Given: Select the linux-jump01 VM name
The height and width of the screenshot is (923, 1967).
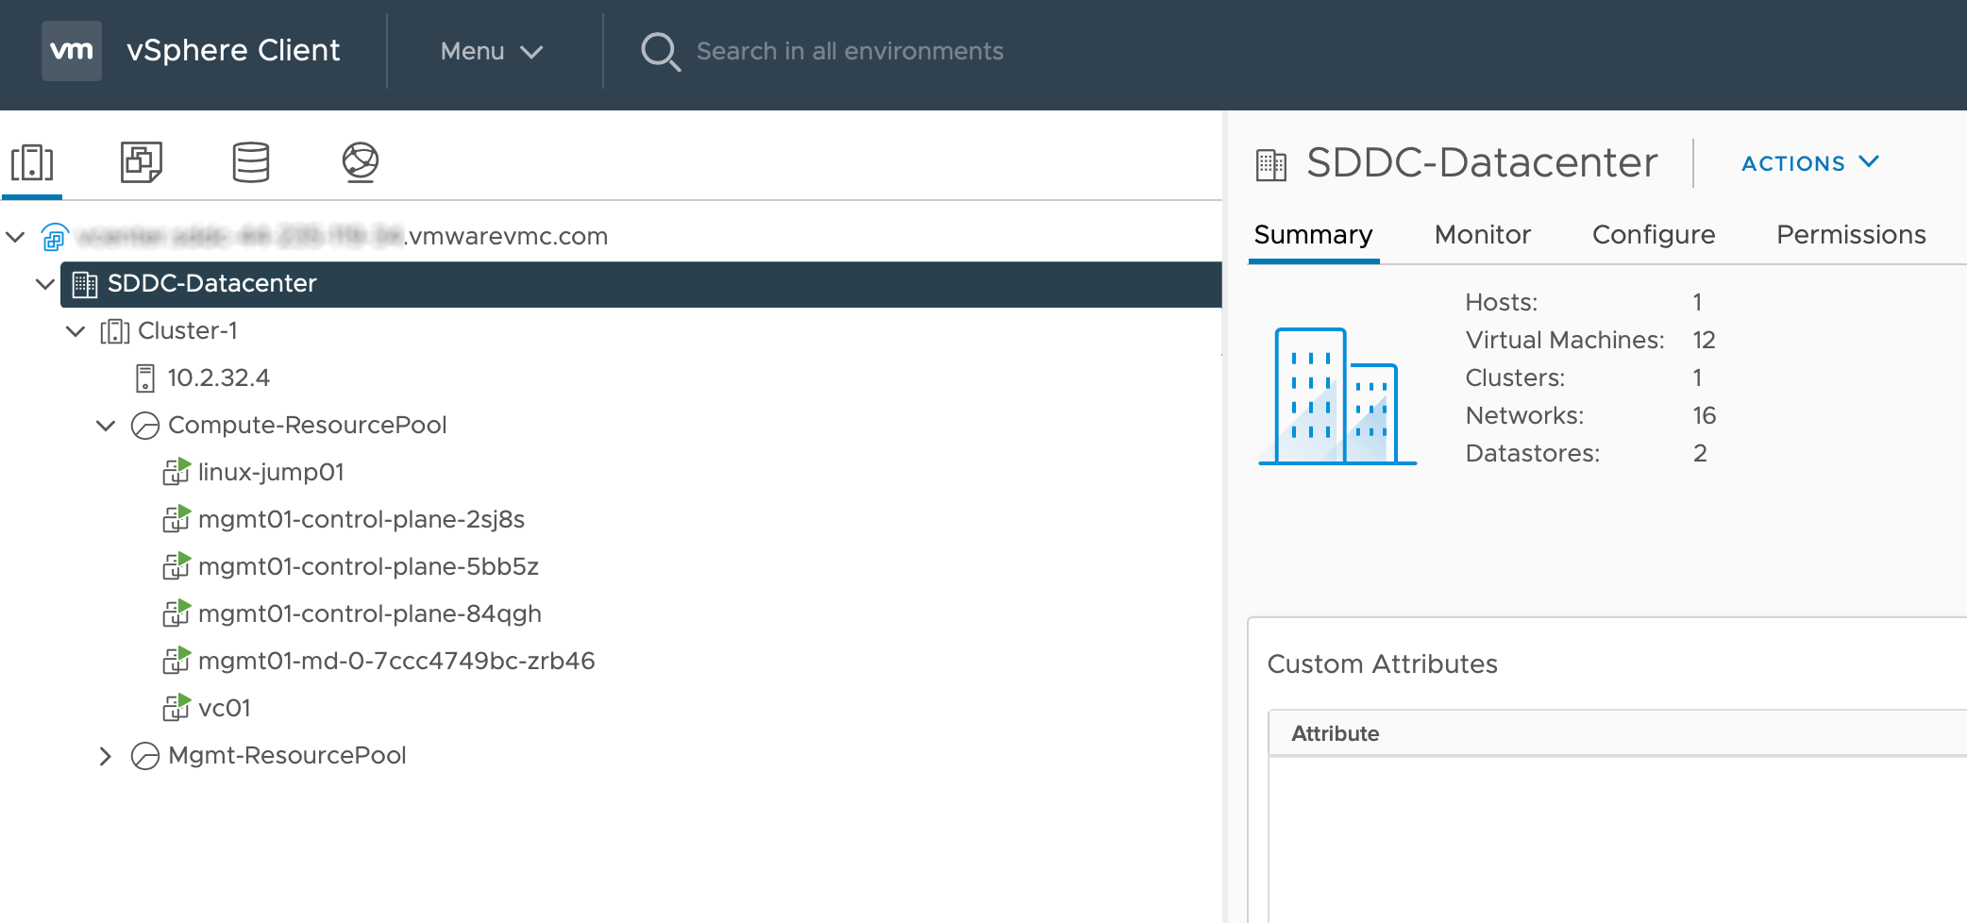Looking at the screenshot, I should pos(271,472).
